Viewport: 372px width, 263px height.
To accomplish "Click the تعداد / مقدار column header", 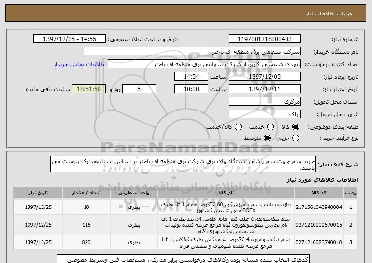I will click(86, 193).
